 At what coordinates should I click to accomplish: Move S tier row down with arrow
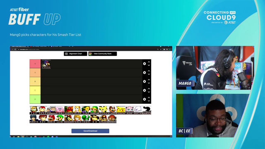click(149, 65)
